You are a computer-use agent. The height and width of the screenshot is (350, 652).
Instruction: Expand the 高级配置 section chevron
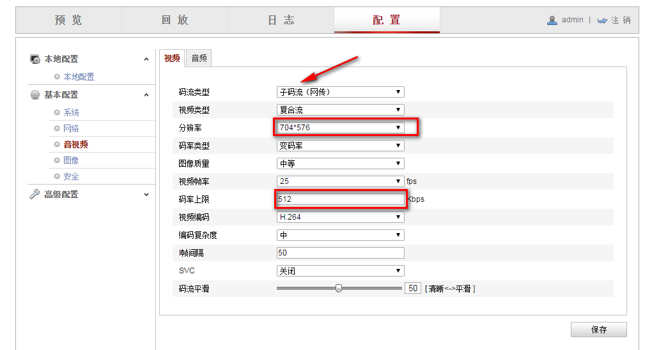(x=146, y=195)
